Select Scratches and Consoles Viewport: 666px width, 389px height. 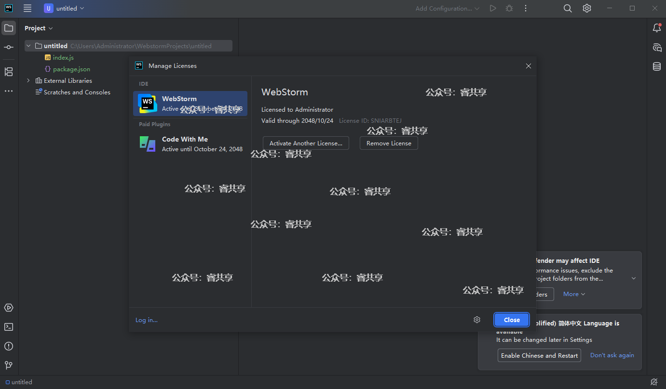coord(73,92)
